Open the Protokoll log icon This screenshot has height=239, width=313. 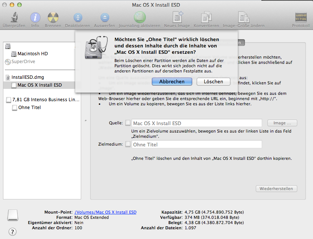point(301,17)
